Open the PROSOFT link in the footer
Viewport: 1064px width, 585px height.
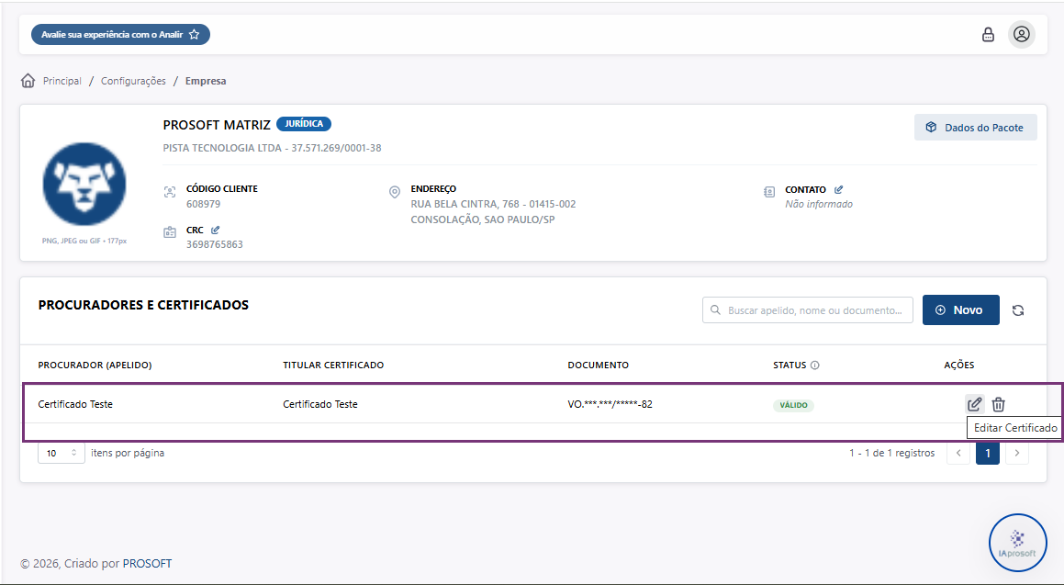point(147,563)
